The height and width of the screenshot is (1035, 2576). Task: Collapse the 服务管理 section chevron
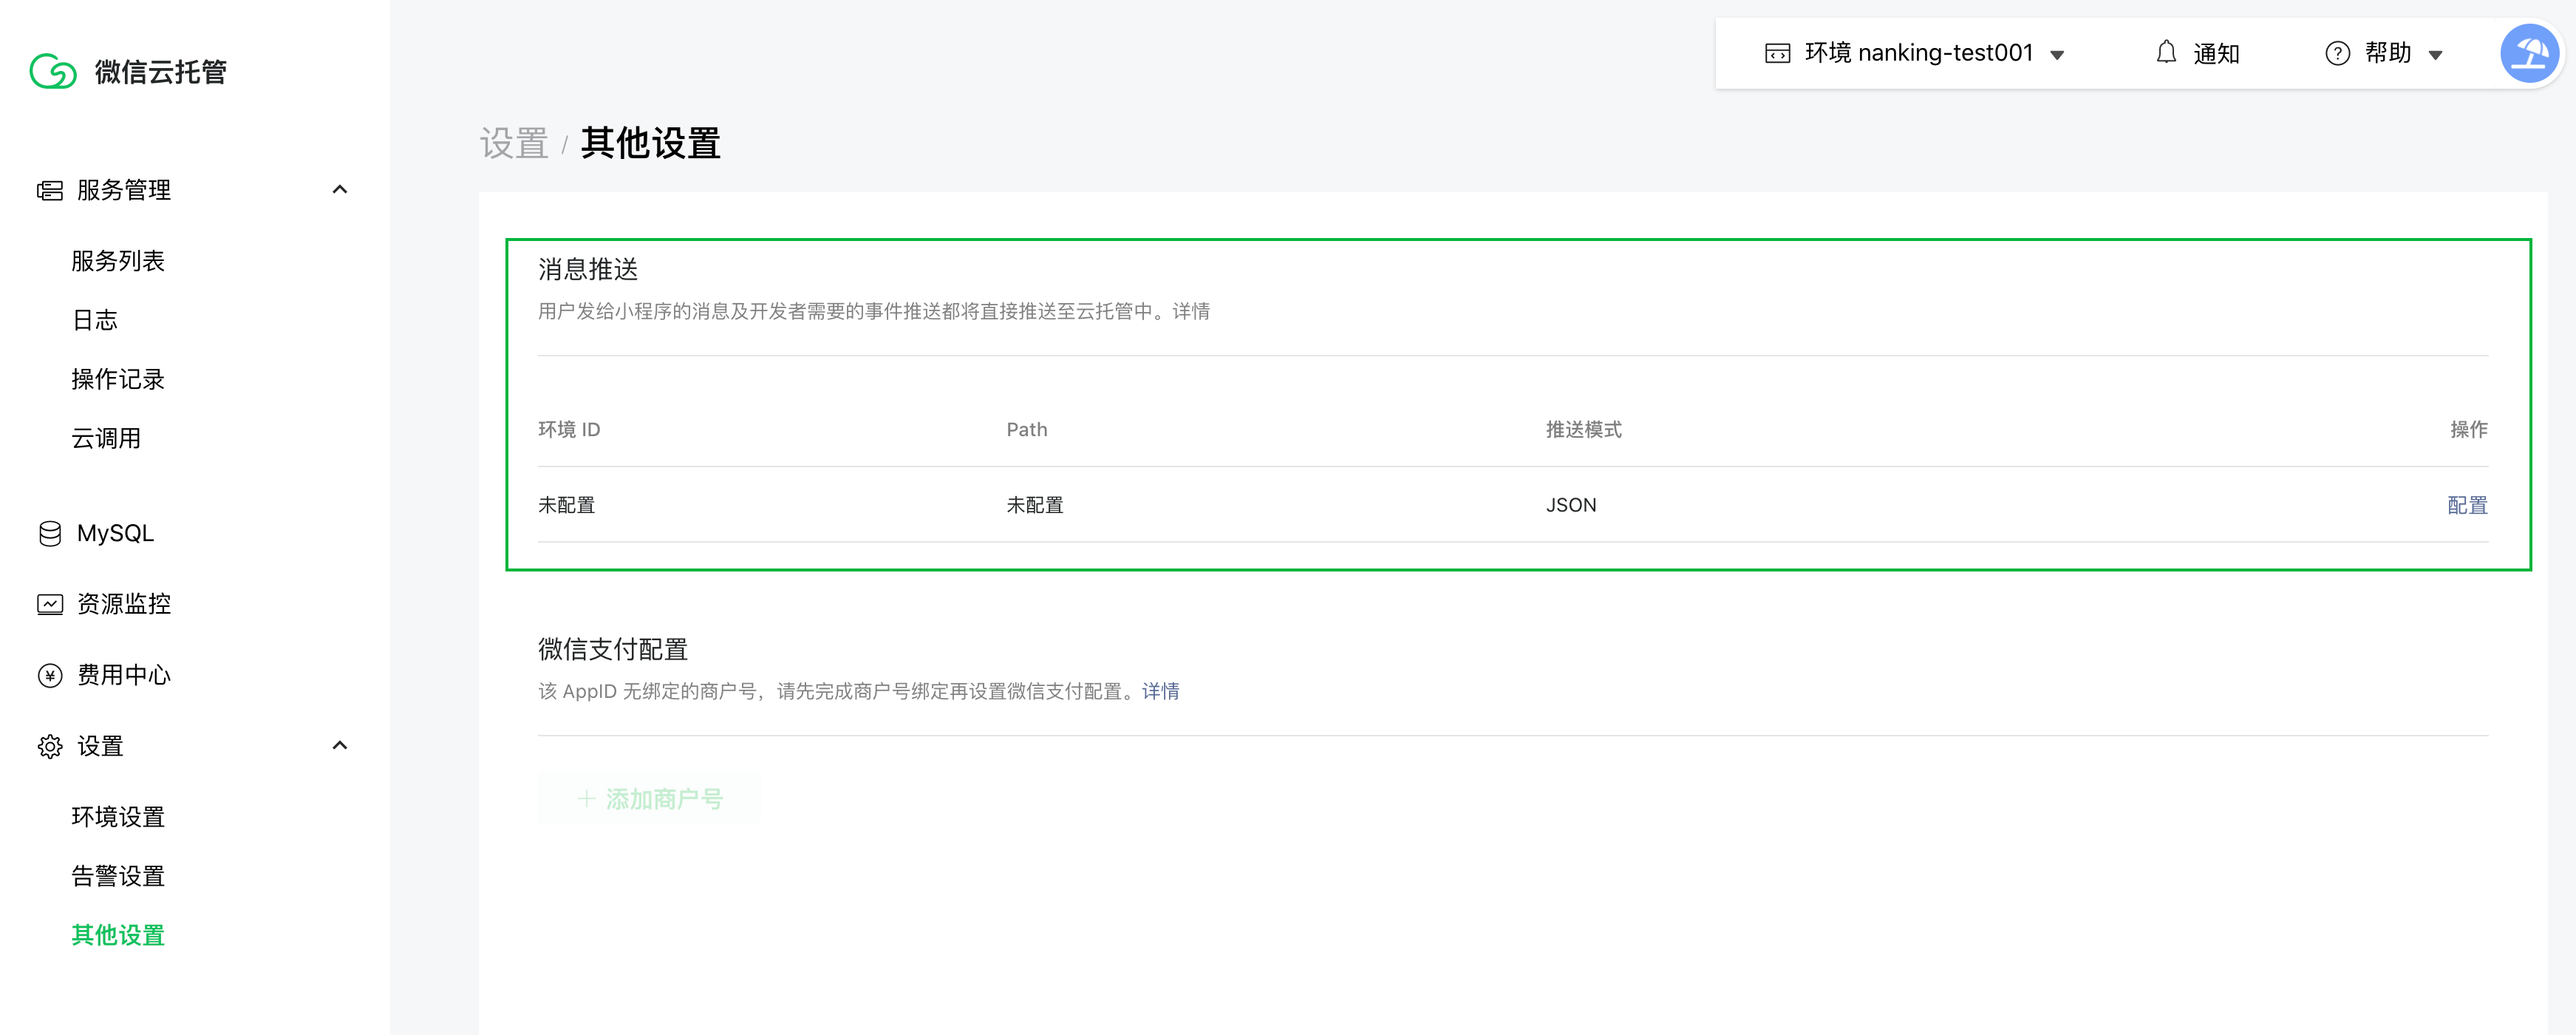tap(340, 189)
